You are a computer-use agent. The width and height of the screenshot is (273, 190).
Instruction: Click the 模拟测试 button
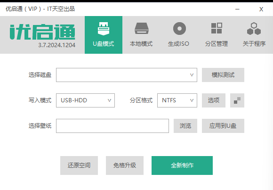coord(223,75)
